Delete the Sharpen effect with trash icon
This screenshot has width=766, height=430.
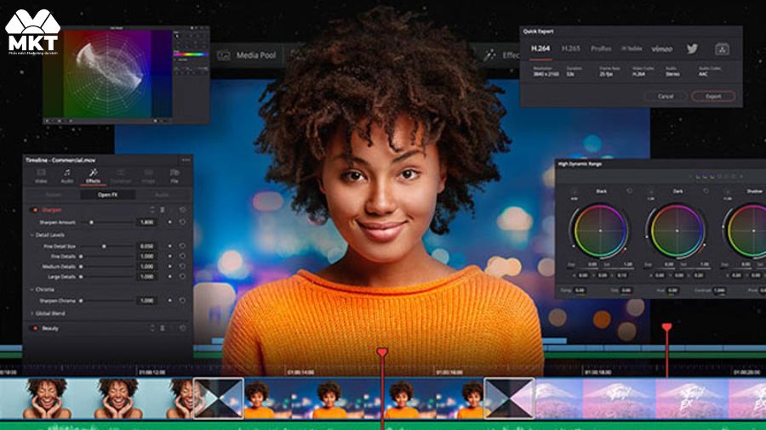pyautogui.click(x=163, y=210)
